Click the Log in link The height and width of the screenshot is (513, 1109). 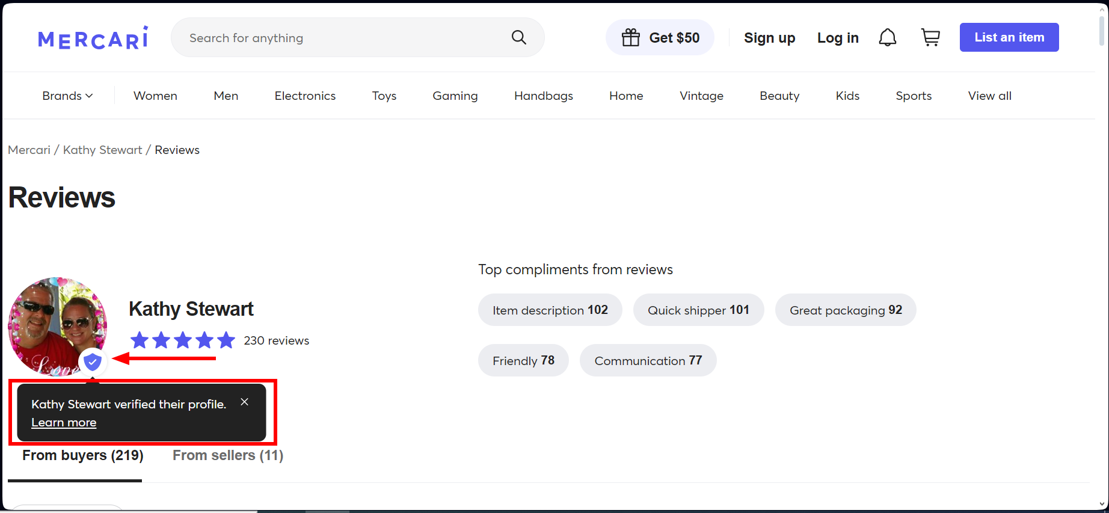(838, 37)
